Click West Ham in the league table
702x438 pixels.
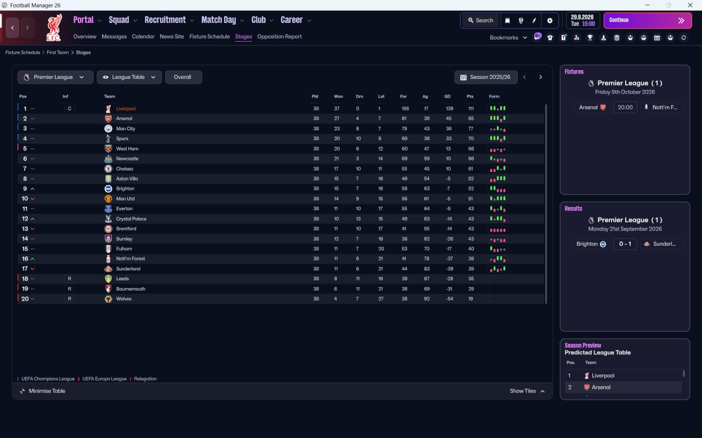(127, 149)
